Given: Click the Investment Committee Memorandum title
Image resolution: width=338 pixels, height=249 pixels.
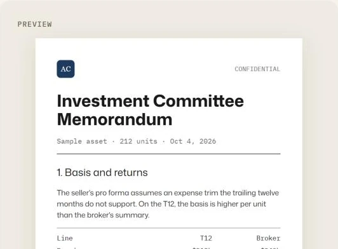Looking at the screenshot, I should point(150,110).
